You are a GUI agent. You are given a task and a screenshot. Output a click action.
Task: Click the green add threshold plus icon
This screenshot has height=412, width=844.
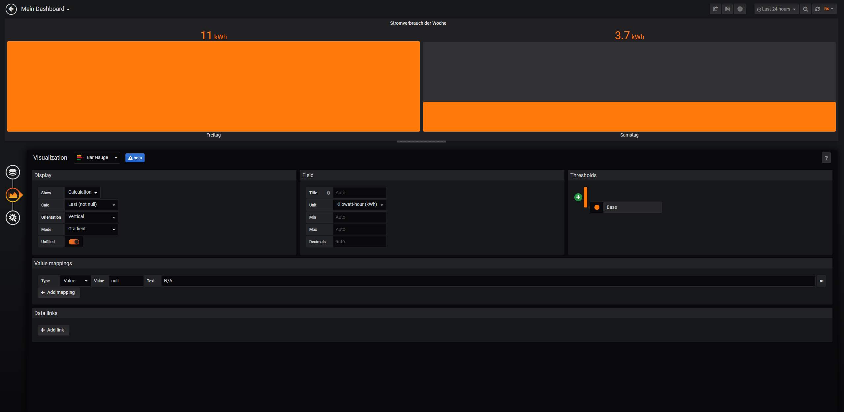578,197
